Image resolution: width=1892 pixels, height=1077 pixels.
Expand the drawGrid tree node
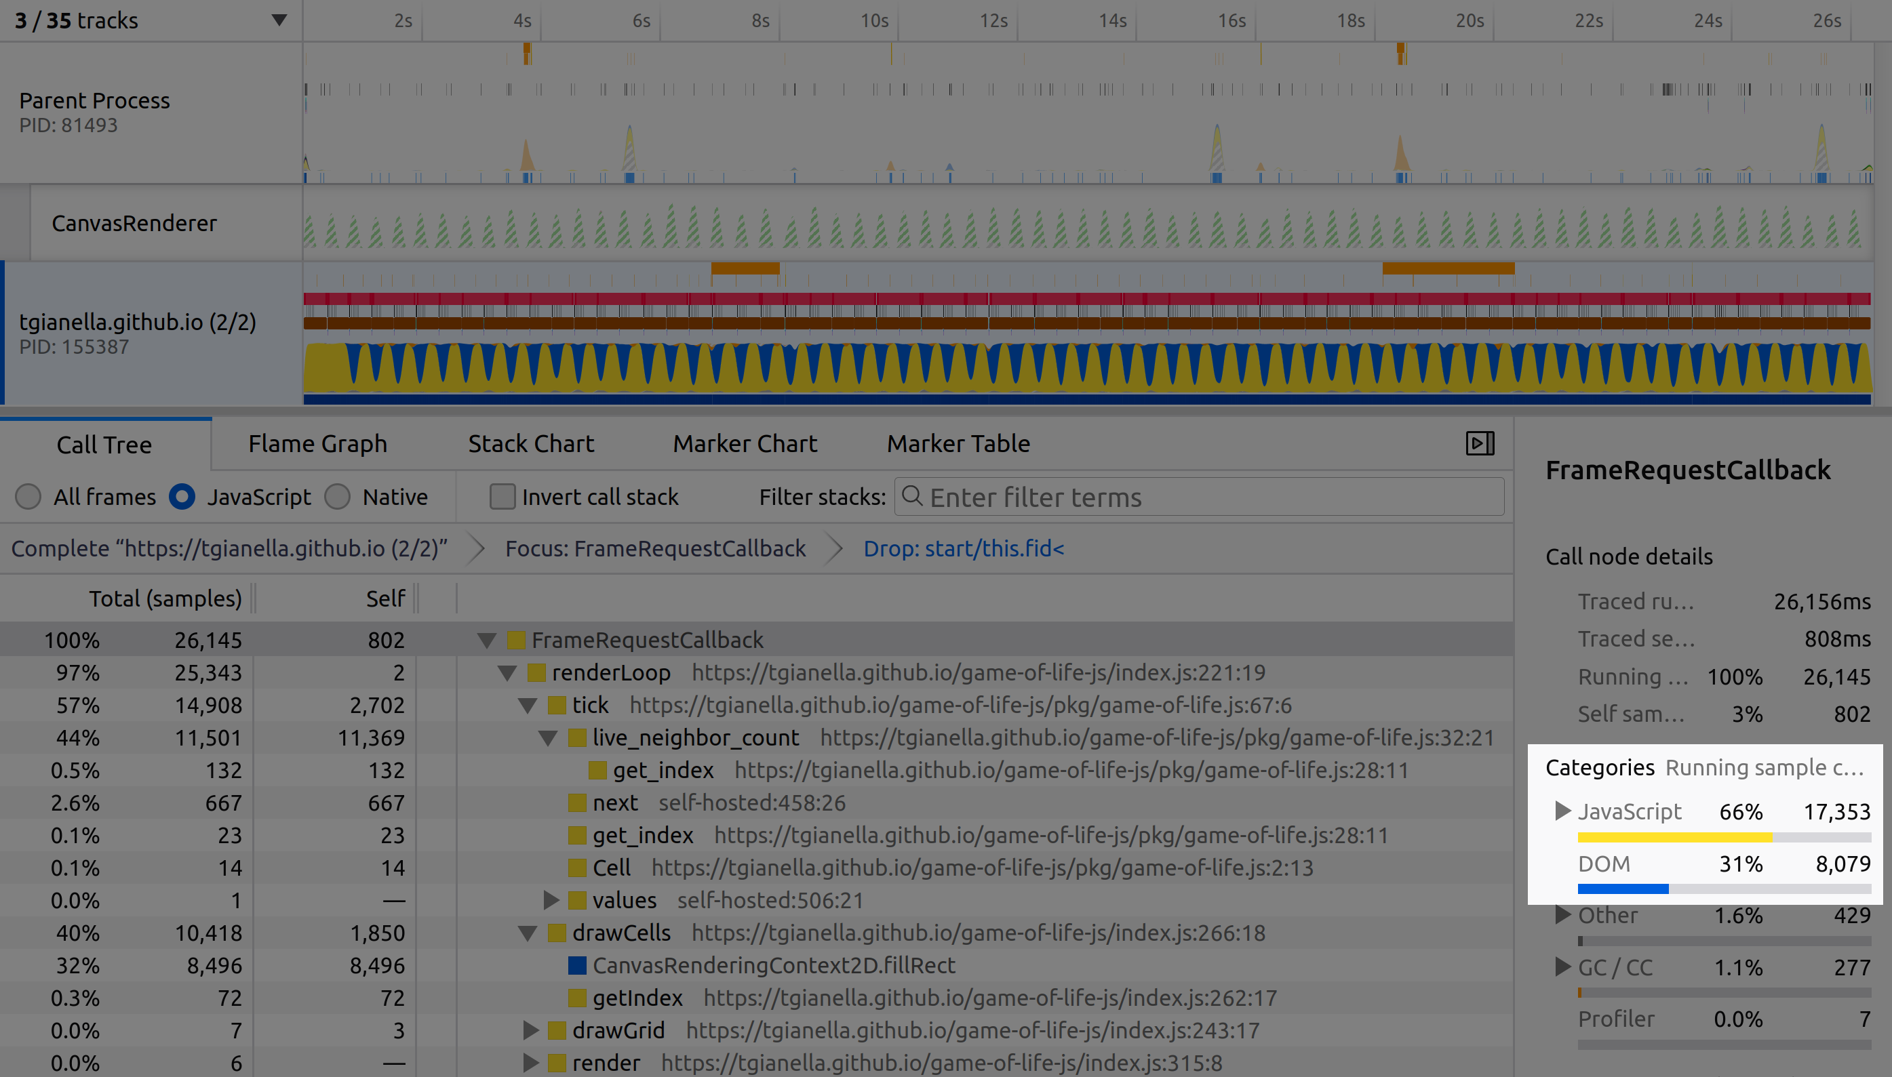pyautogui.click(x=530, y=1030)
